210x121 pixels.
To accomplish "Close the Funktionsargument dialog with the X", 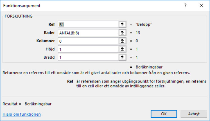I will [x=201, y=6].
